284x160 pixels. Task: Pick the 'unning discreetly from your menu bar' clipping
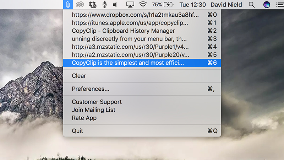pos(142,39)
